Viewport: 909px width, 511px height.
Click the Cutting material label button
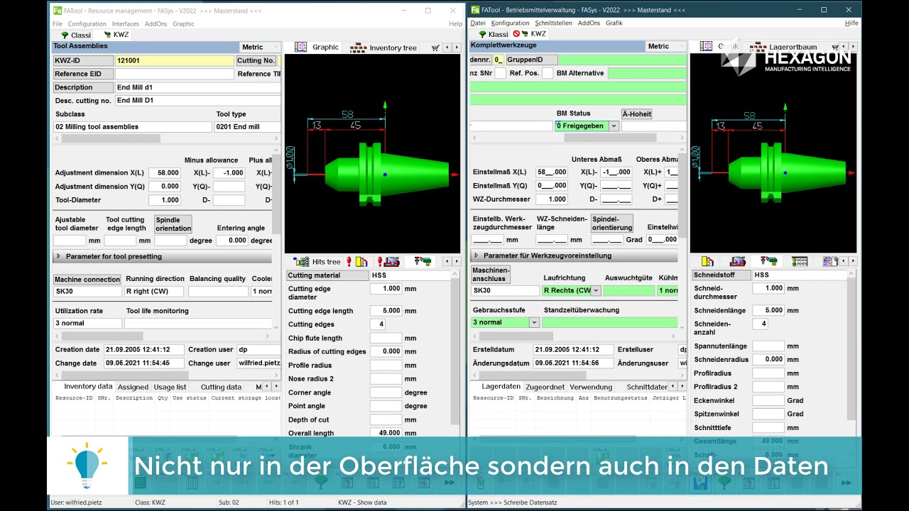327,275
